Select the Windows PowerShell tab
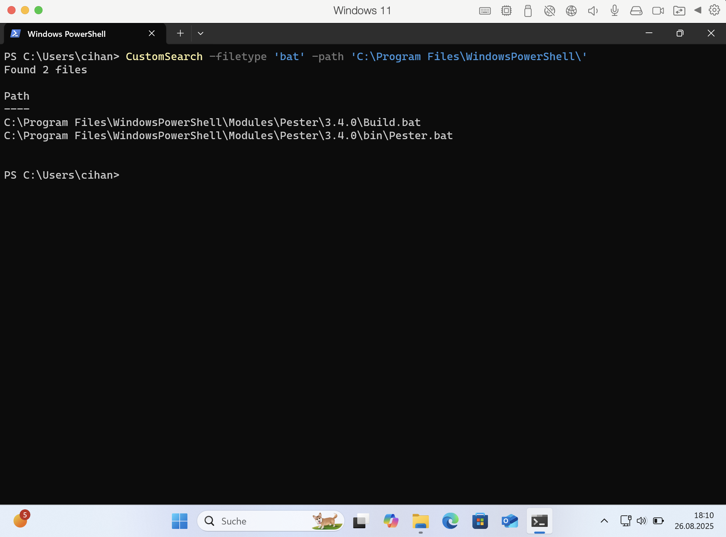 67,34
